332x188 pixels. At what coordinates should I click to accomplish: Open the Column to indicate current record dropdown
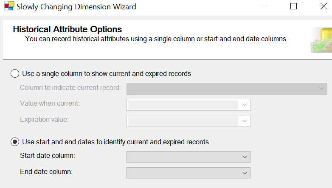pyautogui.click(x=321, y=88)
